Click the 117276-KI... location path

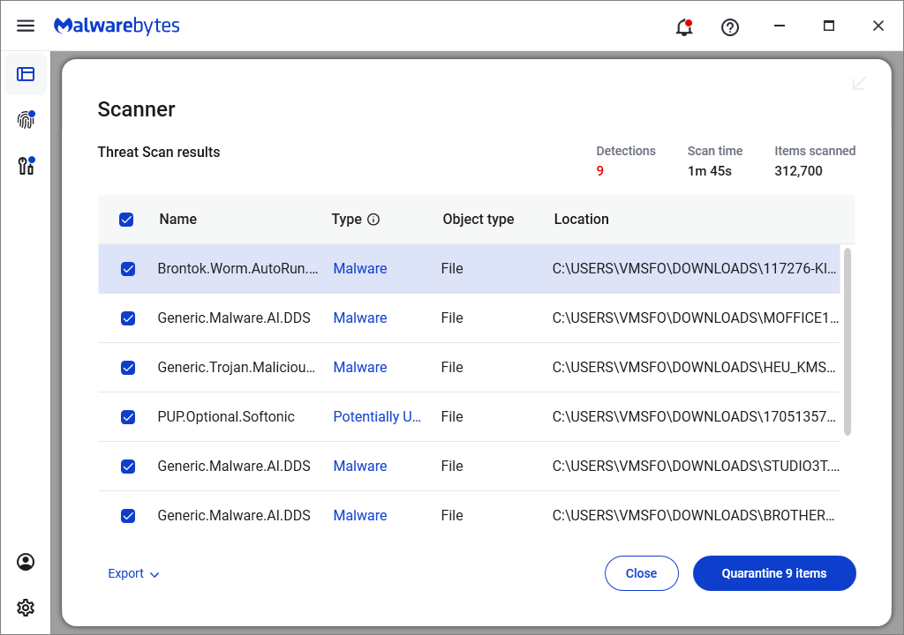click(694, 268)
